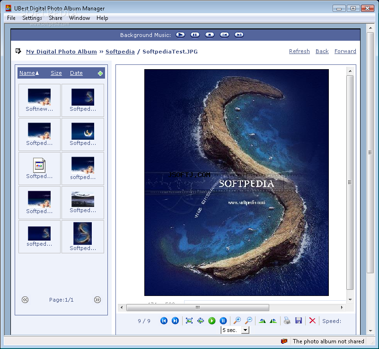Click the outer window vertical scrollbar thumb
Viewport: 379px width, 349px height.
click(370, 152)
